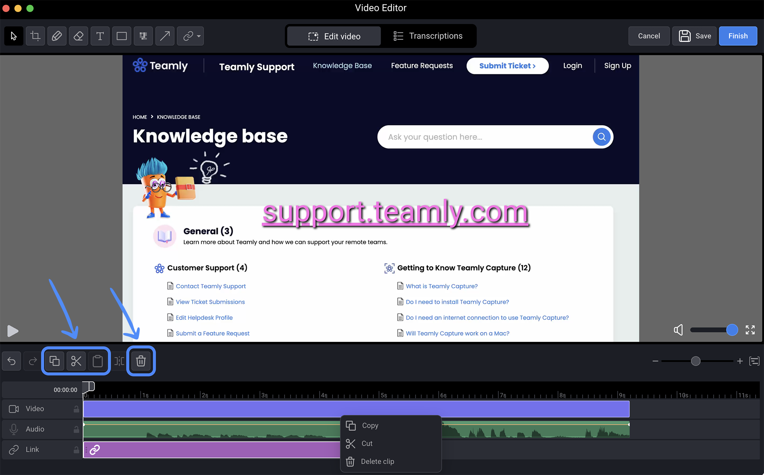This screenshot has width=764, height=475.
Task: Select the Video track camera icon
Action: [x=14, y=409]
